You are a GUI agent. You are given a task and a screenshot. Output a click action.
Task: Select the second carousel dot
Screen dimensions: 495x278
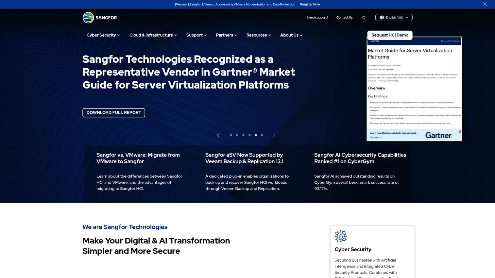point(237,135)
